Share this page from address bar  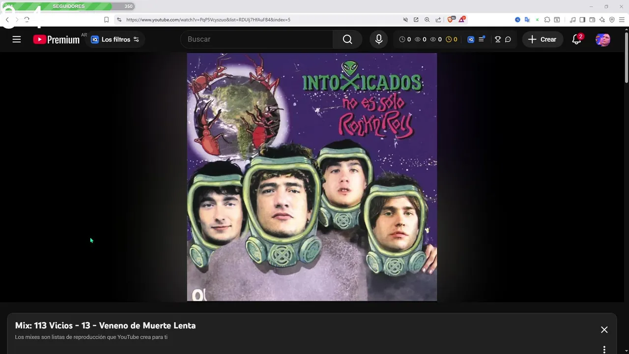pos(438,20)
